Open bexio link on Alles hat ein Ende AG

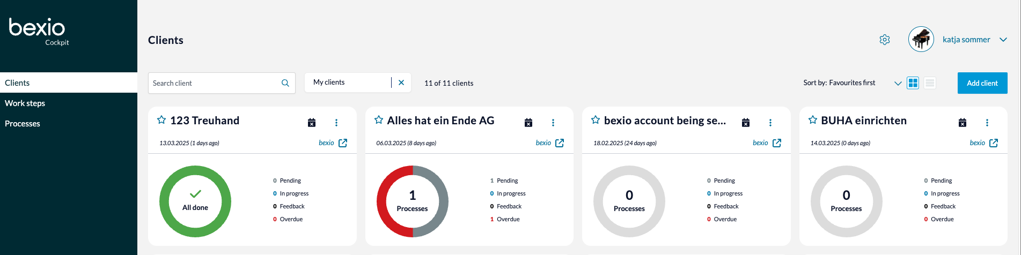click(x=543, y=143)
